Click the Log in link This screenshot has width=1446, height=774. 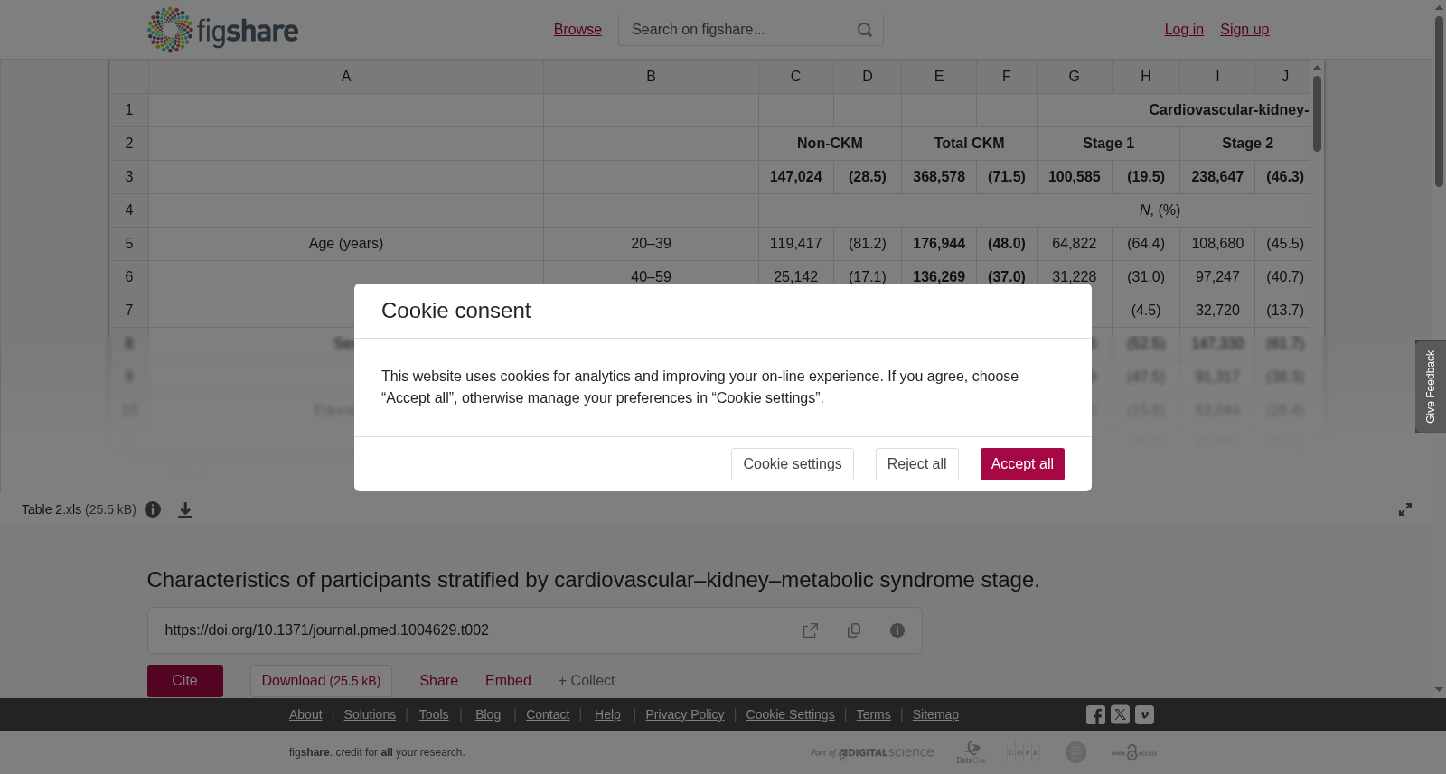click(1184, 30)
